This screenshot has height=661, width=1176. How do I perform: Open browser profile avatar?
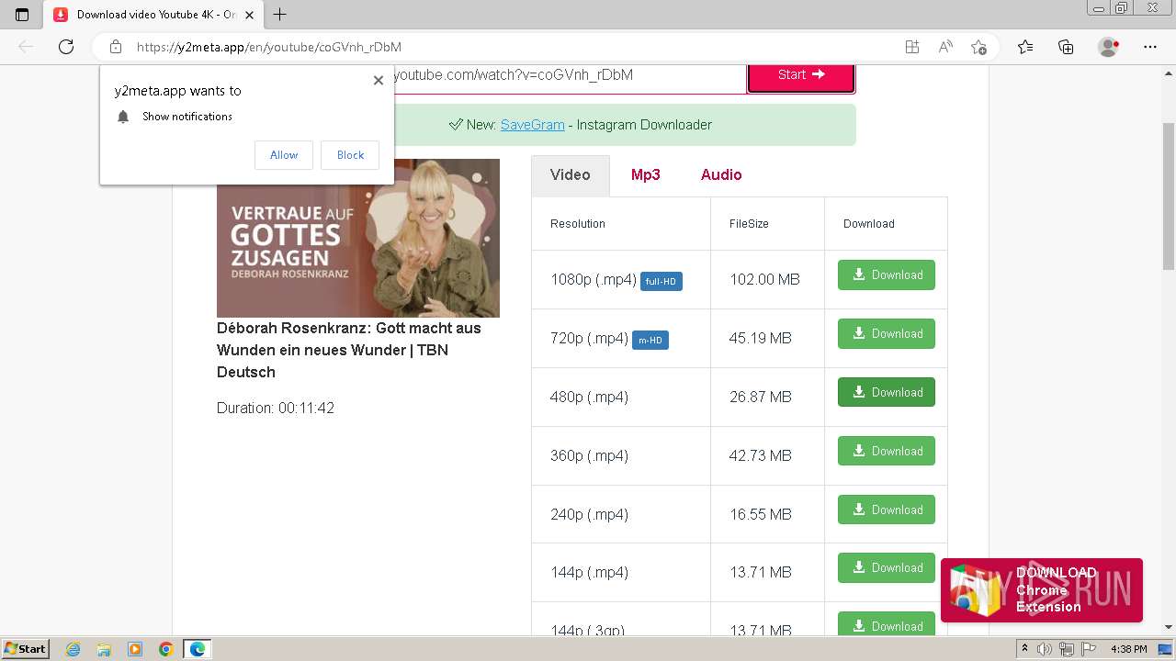click(1109, 47)
